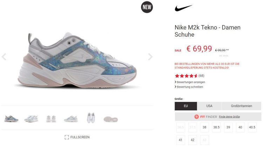Click the star rating display
The image size is (263, 147).
pos(186,76)
